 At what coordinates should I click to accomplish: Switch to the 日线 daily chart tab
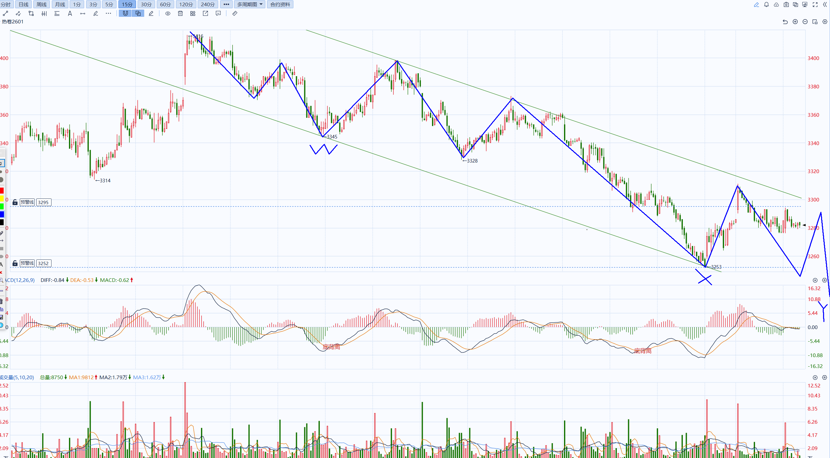click(x=23, y=5)
